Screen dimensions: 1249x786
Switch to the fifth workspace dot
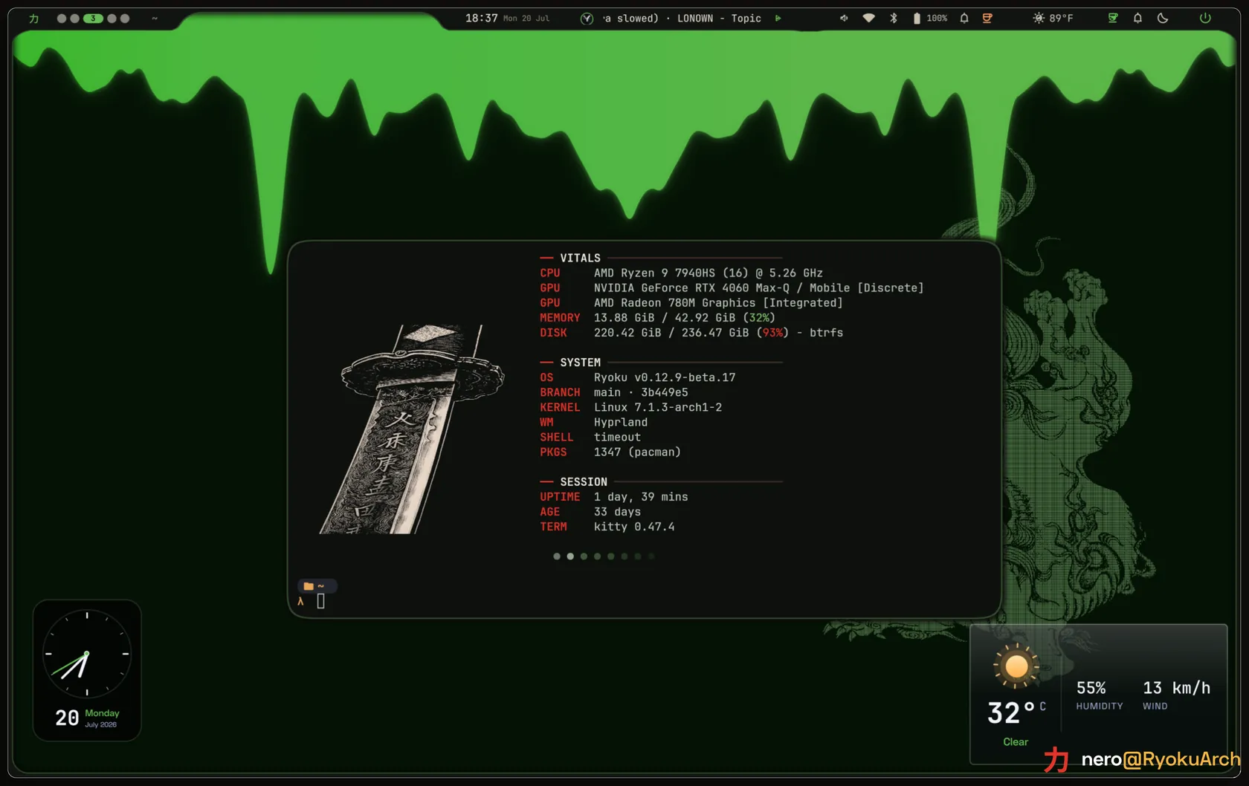125,19
